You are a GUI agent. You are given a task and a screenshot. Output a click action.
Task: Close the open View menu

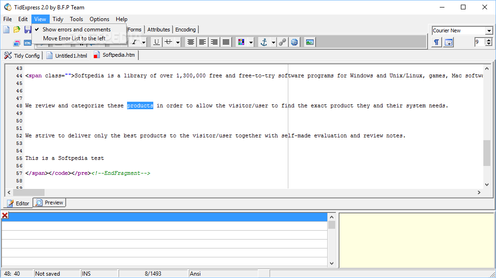pos(40,19)
